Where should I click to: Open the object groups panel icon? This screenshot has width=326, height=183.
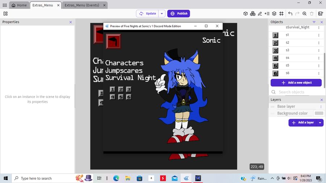[252, 14]
